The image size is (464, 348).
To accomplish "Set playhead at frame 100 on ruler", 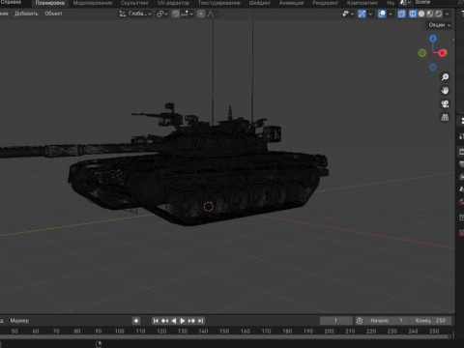I will coord(119,332).
